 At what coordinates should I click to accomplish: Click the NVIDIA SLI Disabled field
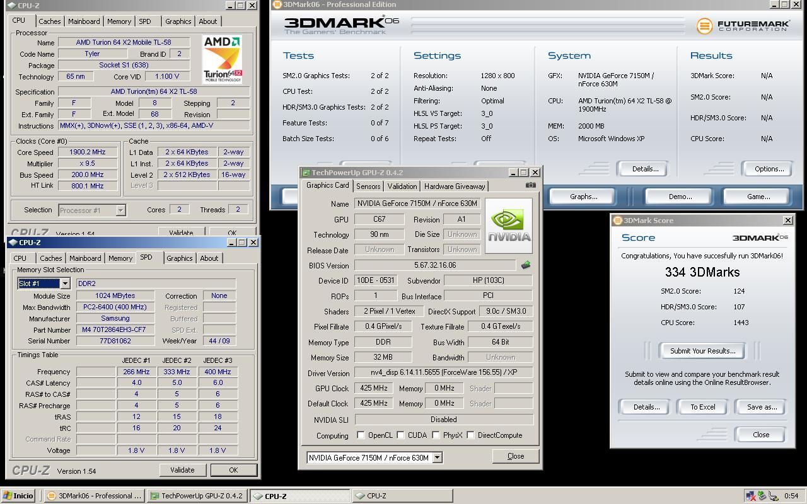[x=444, y=419]
